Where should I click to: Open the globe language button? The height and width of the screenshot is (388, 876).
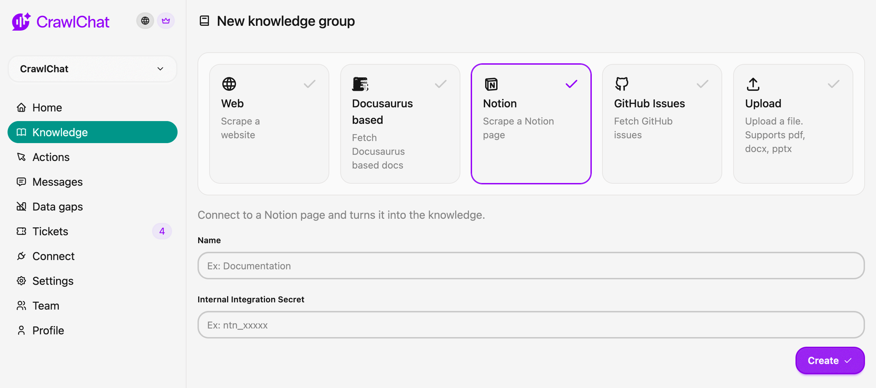point(145,21)
